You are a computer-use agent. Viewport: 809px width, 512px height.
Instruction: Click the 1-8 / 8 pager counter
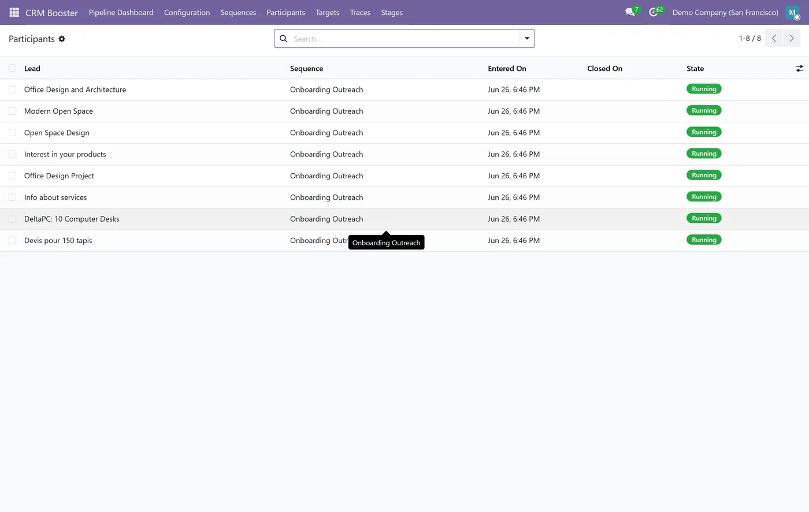click(x=749, y=39)
